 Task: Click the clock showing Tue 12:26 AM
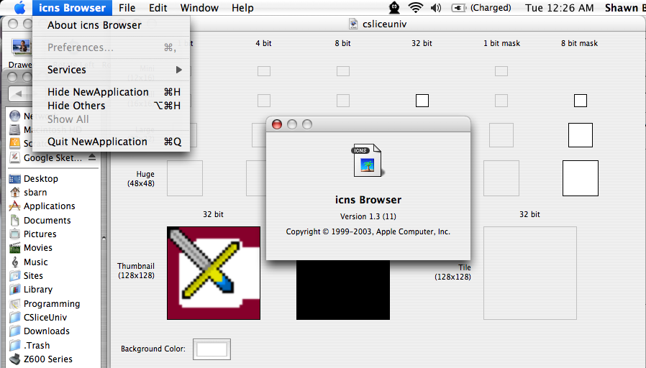click(x=559, y=8)
